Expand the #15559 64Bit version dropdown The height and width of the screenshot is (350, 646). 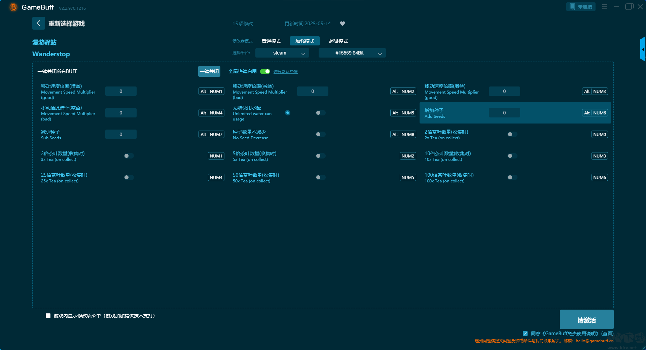pyautogui.click(x=352, y=53)
